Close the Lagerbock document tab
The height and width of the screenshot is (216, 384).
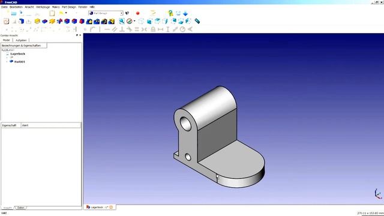point(111,207)
